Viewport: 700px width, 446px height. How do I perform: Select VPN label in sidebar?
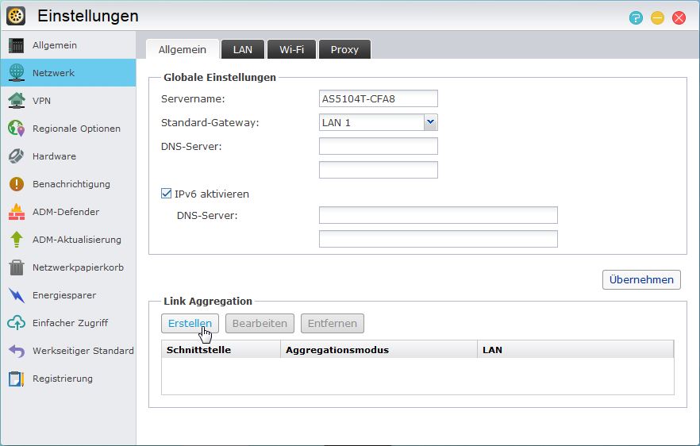click(41, 101)
